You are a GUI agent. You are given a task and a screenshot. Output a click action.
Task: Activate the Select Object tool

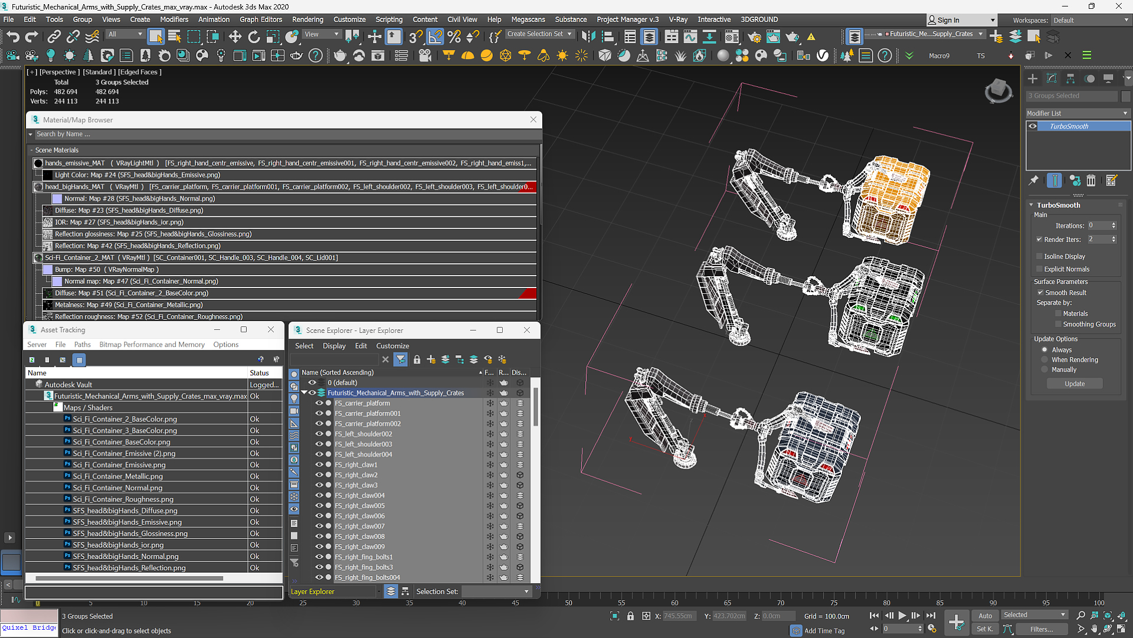coord(156,37)
